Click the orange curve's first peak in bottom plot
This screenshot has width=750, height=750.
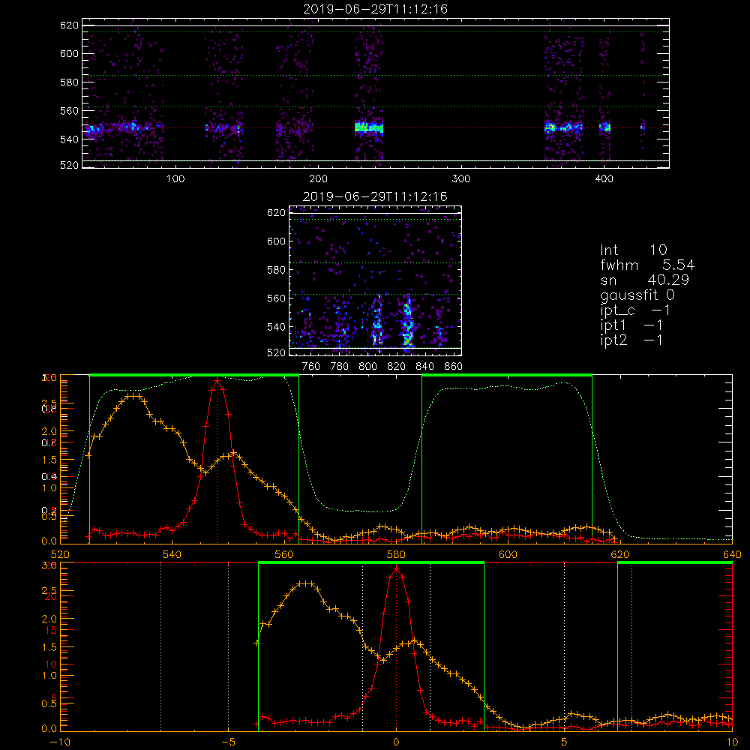tap(306, 583)
